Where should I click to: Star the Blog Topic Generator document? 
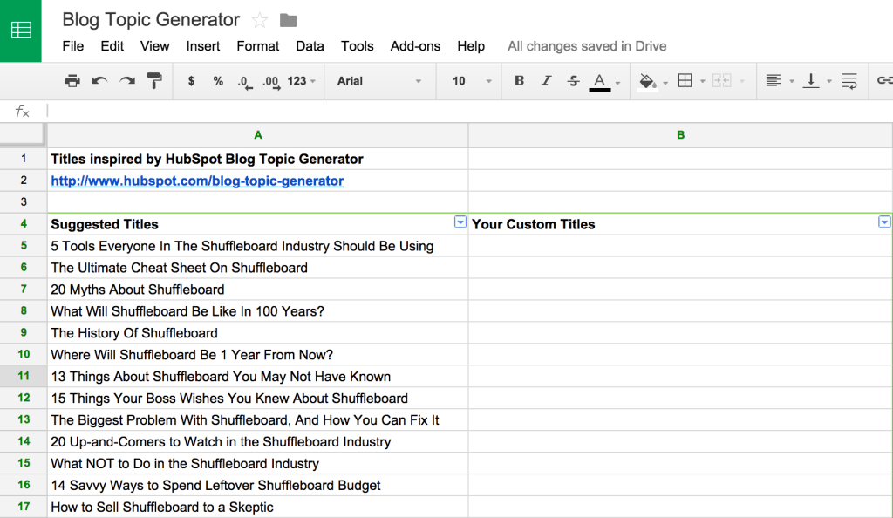tap(260, 20)
